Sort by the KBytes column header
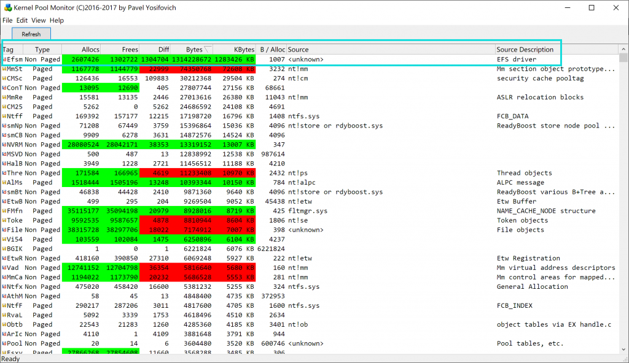The height and width of the screenshot is (363, 629). [x=234, y=50]
